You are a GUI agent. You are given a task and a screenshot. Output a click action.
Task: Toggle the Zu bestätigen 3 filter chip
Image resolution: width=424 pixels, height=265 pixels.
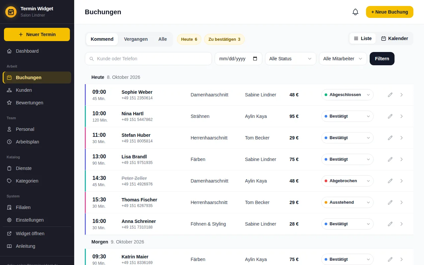224,39
